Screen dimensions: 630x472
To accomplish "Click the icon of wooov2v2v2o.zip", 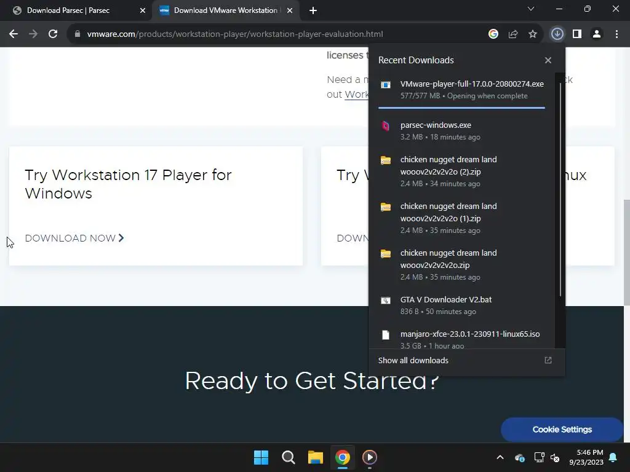I will click(385, 254).
